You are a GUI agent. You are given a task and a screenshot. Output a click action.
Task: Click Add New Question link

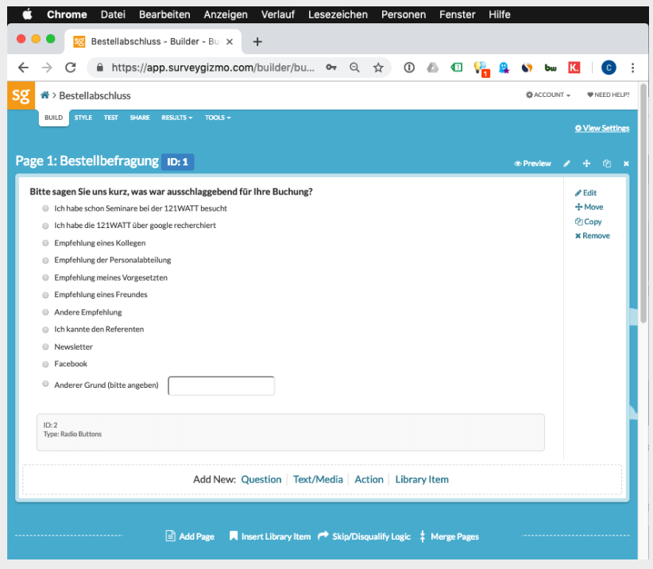click(261, 479)
